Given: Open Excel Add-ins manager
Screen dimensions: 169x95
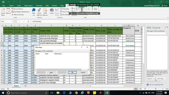Looking at the screenshot, I should point(39,12).
